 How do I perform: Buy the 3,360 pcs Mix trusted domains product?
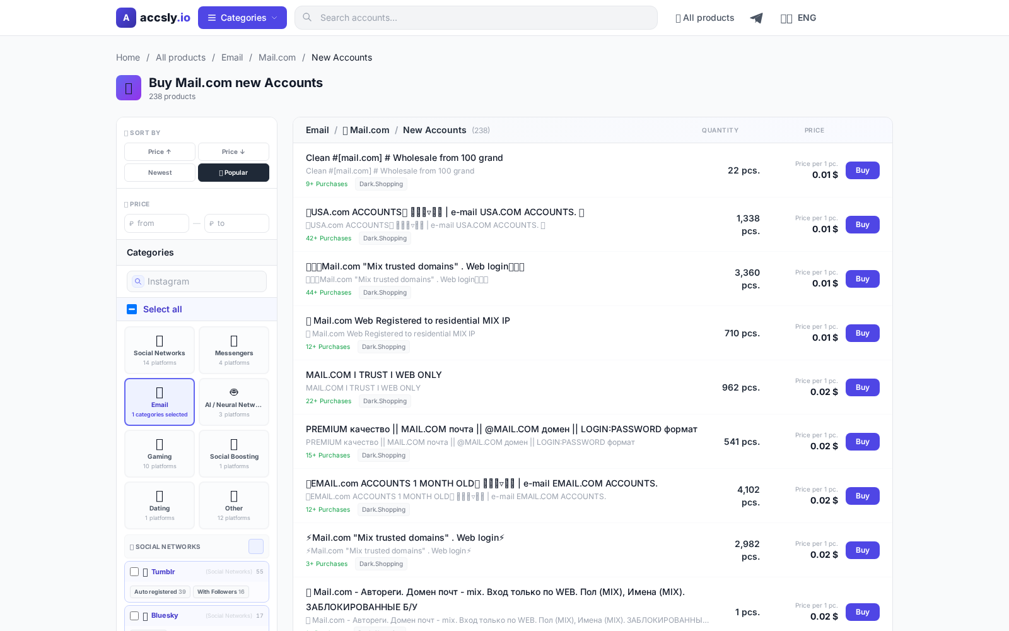pos(862,279)
